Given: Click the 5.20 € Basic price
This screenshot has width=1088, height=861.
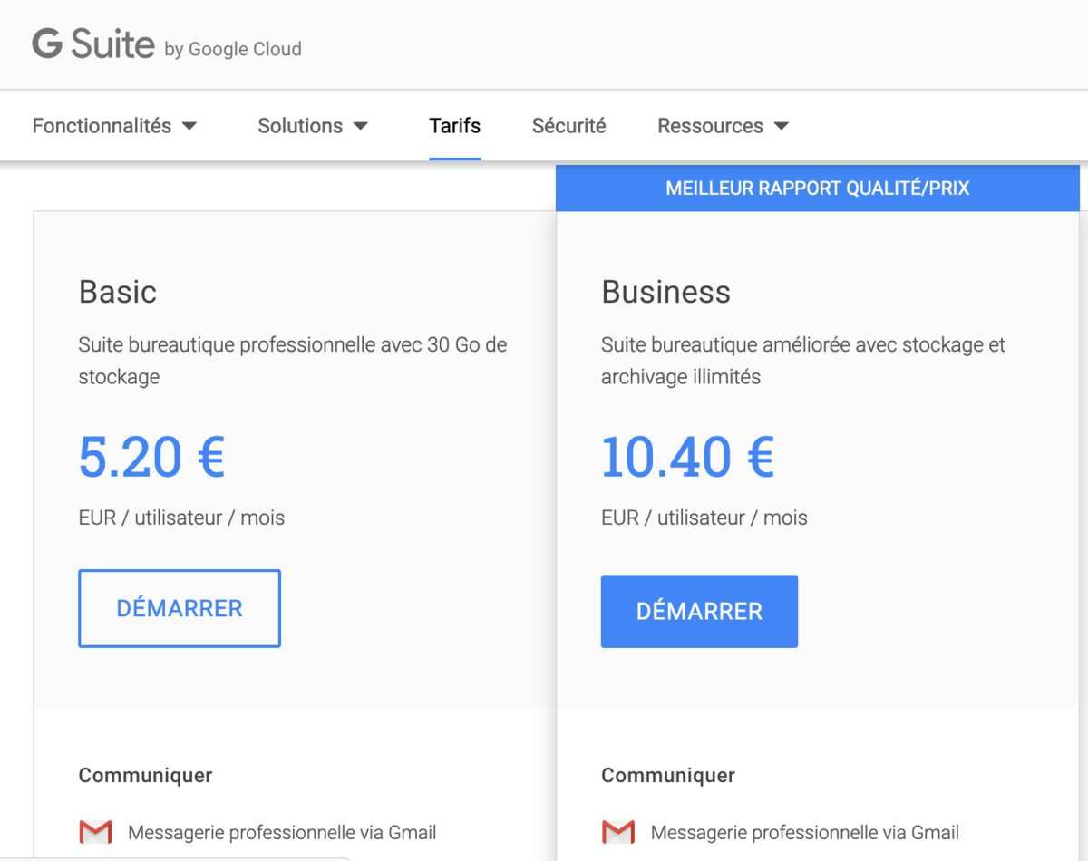Looking at the screenshot, I should [151, 457].
